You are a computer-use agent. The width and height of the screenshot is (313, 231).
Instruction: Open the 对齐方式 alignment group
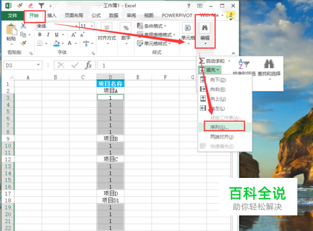[106, 33]
